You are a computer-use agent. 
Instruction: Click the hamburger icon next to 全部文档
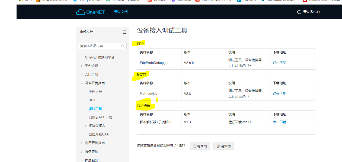tap(124, 32)
